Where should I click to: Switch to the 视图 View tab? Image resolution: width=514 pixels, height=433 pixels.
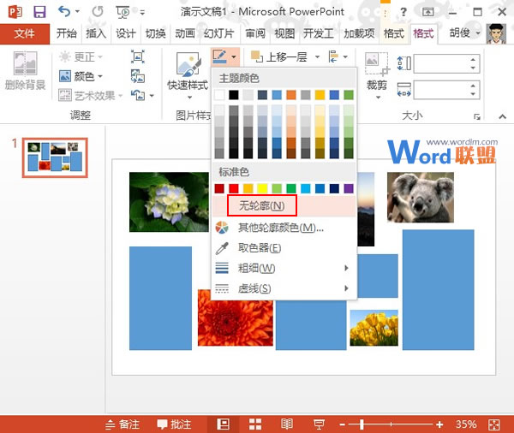pyautogui.click(x=284, y=33)
